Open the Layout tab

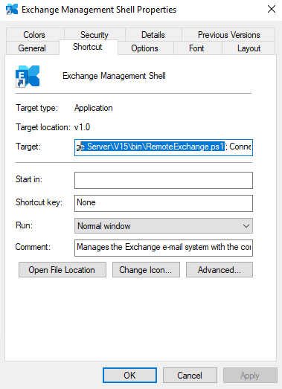[249, 48]
